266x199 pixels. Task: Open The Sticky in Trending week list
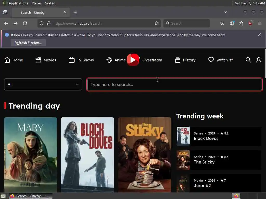click(x=219, y=160)
